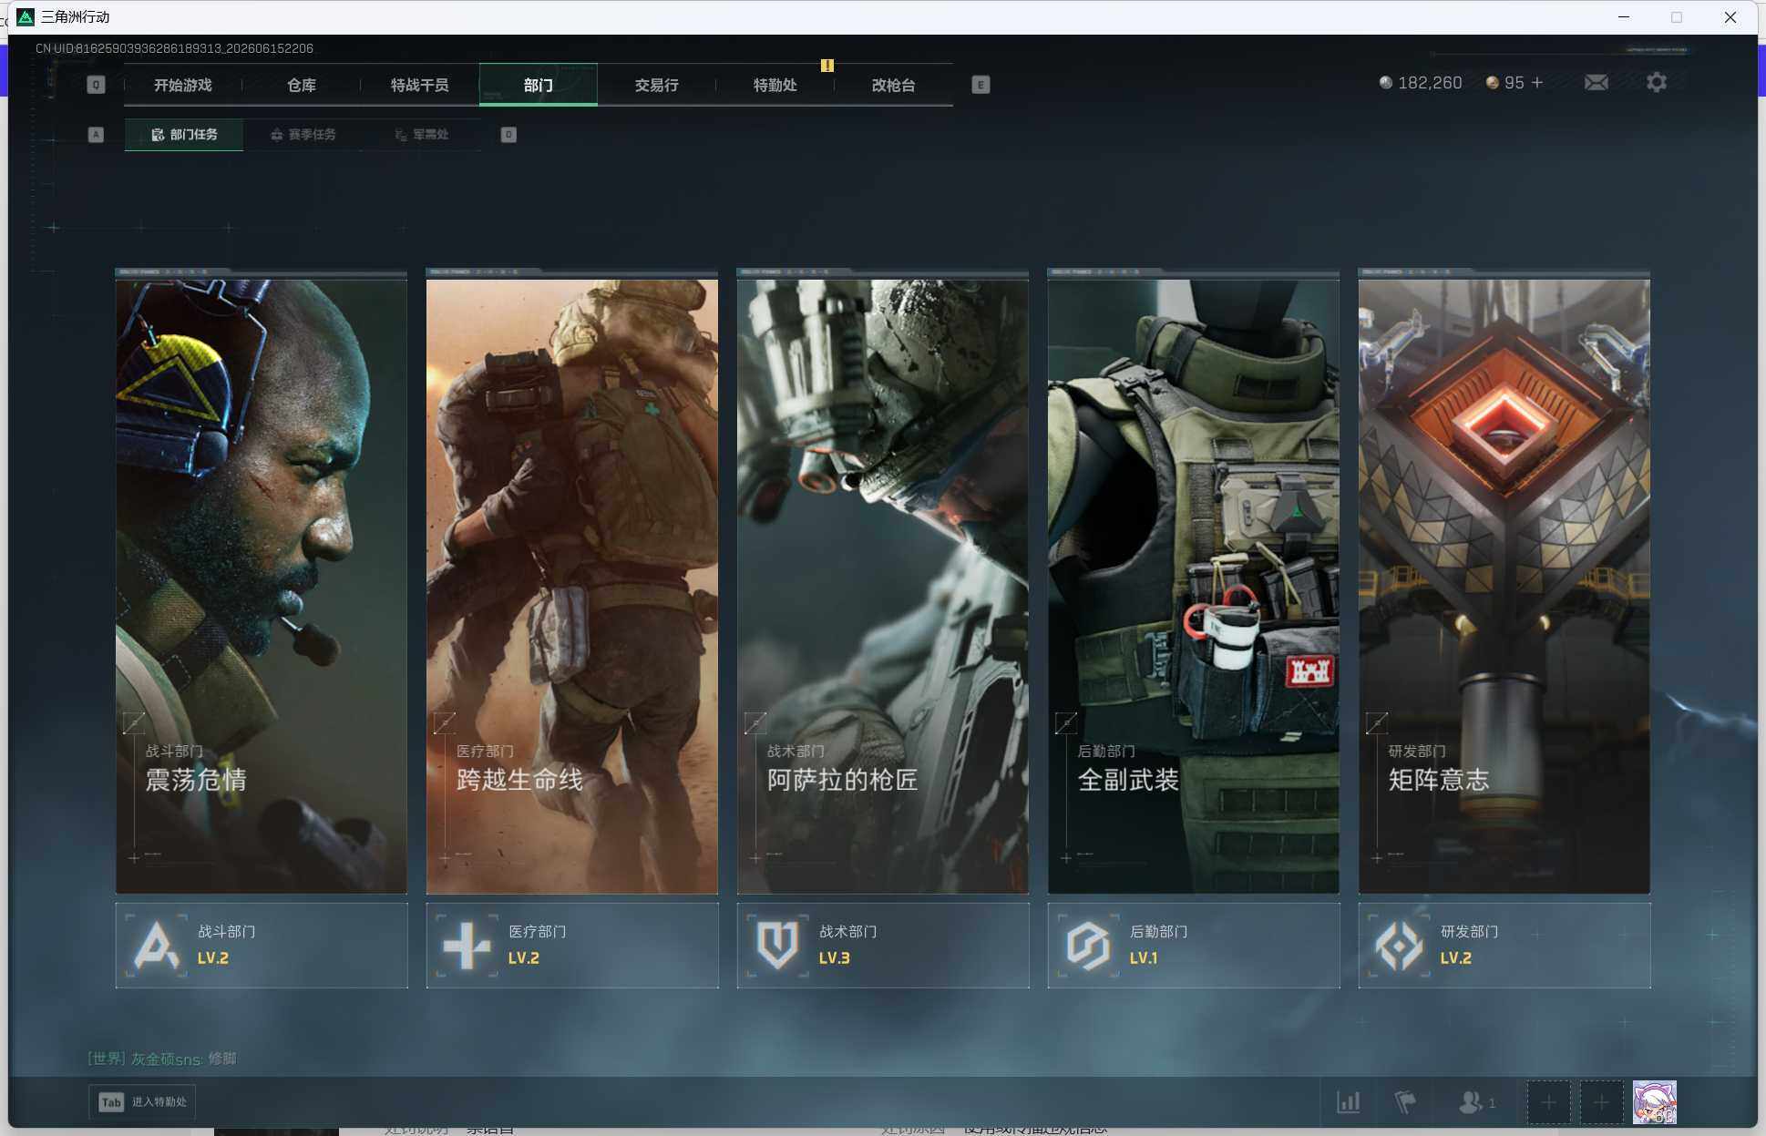This screenshot has height=1136, width=1766.
Task: Open the 特勤处 tab
Action: click(775, 85)
